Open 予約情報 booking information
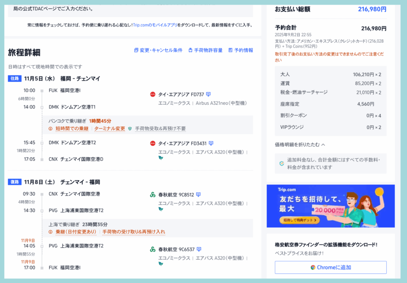The width and height of the screenshot is (407, 283). pos(240,50)
